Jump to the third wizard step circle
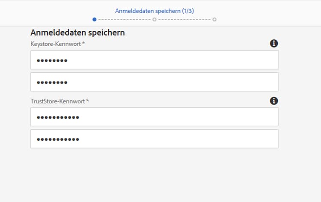The height and width of the screenshot is (202, 321). (x=214, y=19)
